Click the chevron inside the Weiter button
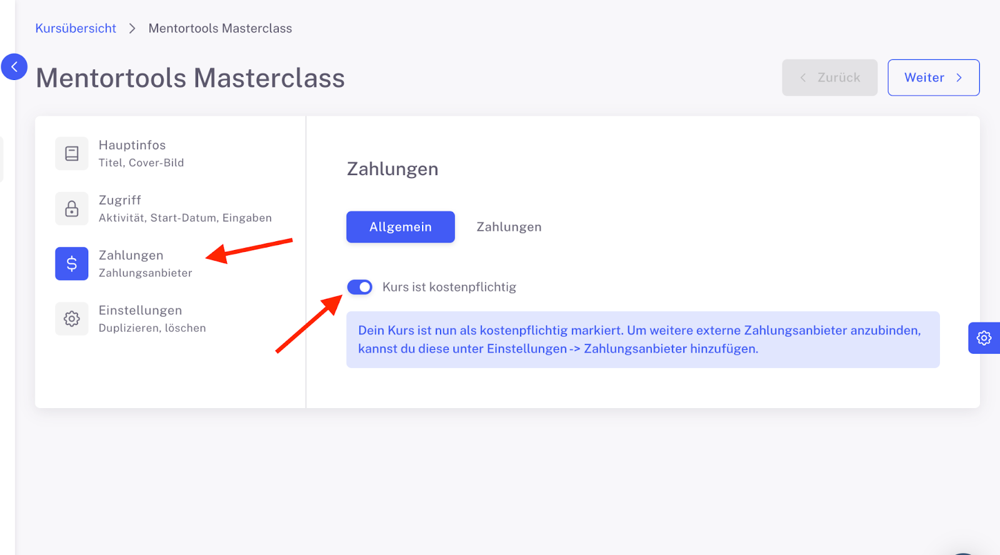 pos(959,77)
